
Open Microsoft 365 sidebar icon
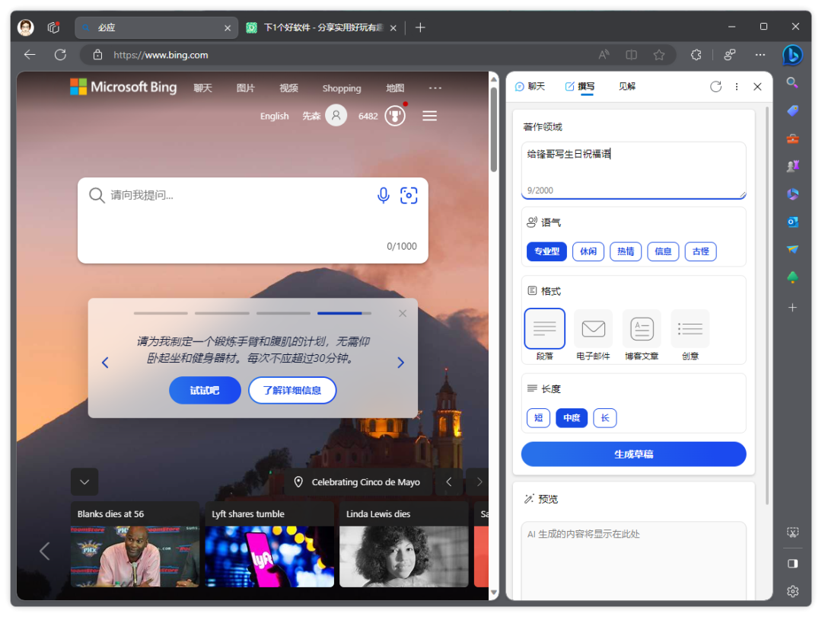[x=792, y=194]
